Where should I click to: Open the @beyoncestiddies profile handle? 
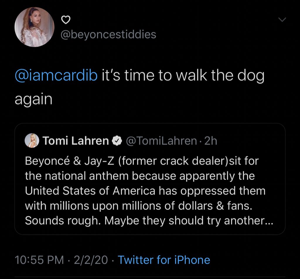(108, 35)
